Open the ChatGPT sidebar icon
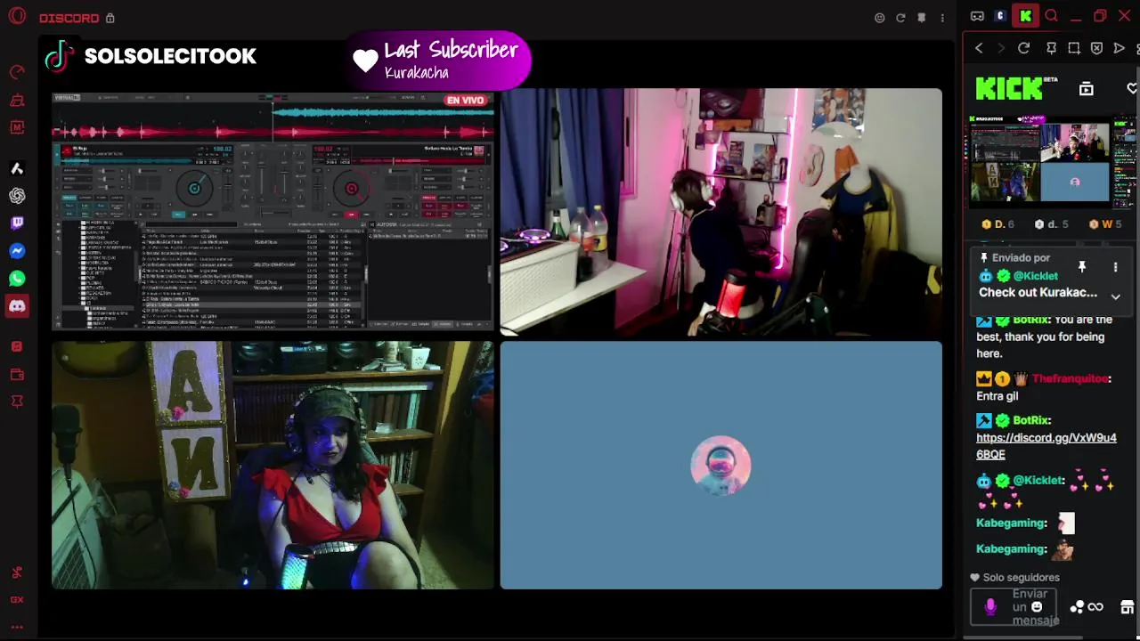The height and width of the screenshot is (641, 1140). coord(17,196)
